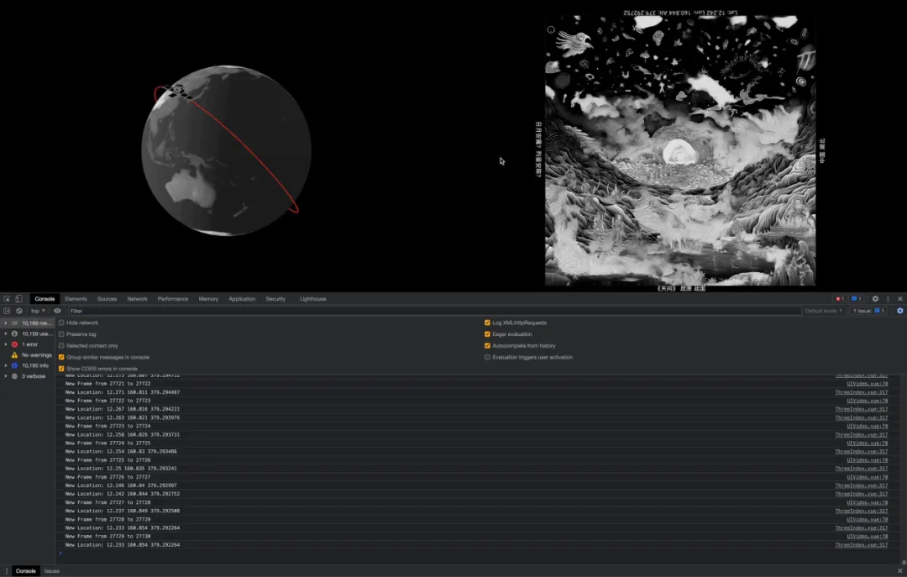Select the Console tab in top bar

tap(45, 299)
